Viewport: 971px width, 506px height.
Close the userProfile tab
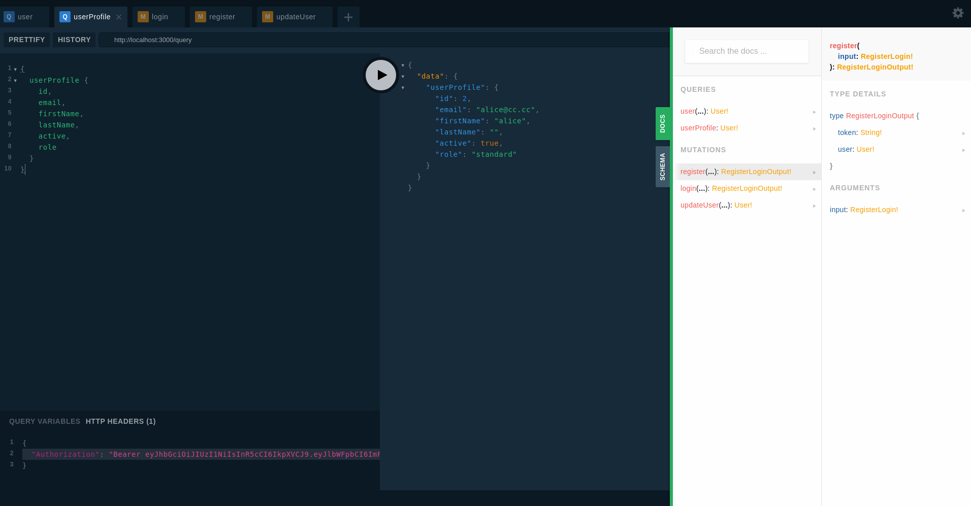click(x=119, y=17)
